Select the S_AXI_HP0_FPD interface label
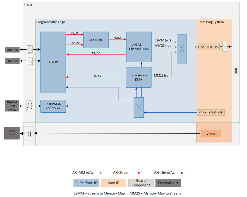 pyautogui.click(x=208, y=47)
